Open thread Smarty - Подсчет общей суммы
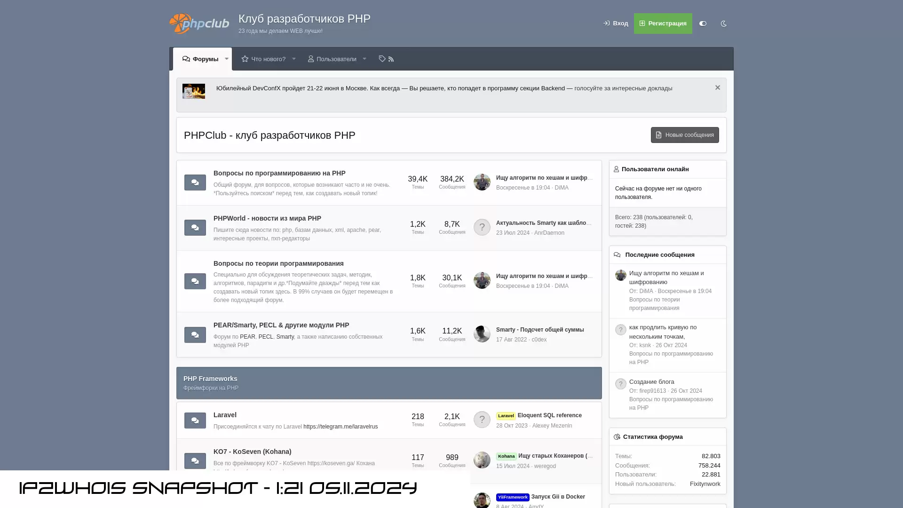Viewport: 903px width, 508px height. [540, 330]
